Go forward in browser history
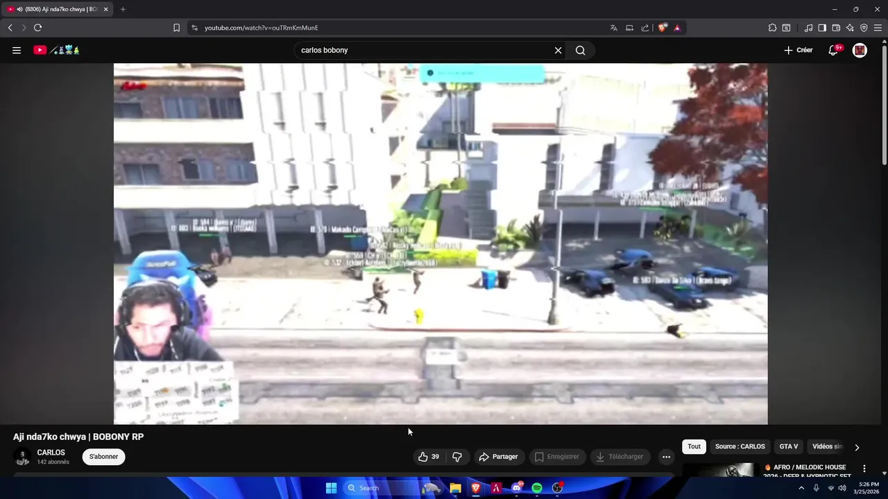Image resolution: width=888 pixels, height=499 pixels. [x=24, y=28]
